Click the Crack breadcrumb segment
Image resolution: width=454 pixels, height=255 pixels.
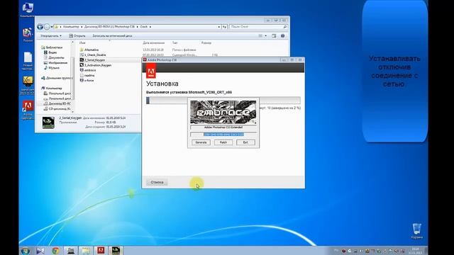[143, 27]
